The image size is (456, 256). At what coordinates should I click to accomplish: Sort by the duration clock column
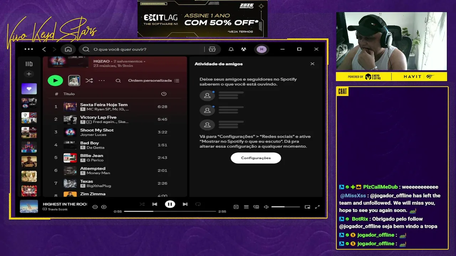coord(164,94)
